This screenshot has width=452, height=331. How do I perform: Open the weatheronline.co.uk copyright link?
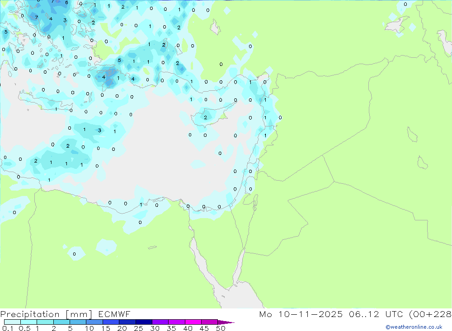(x=414, y=327)
